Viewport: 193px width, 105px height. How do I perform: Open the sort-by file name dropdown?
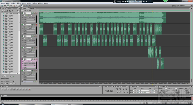(x=10, y=81)
